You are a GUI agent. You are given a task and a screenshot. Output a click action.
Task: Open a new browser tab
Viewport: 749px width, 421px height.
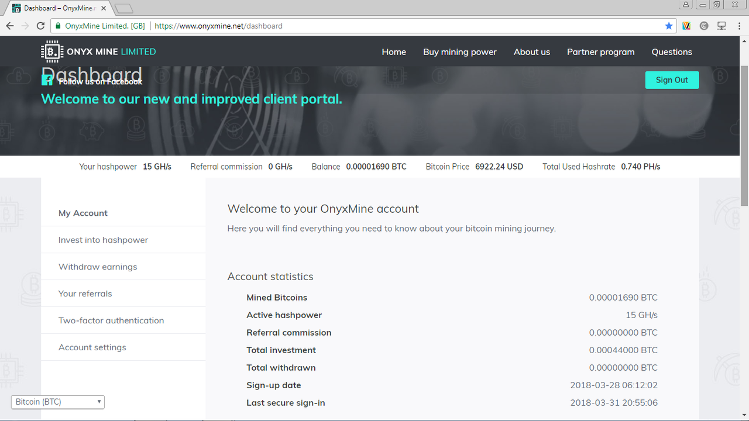pos(124,9)
